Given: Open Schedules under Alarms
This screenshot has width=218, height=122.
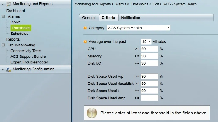Looking at the screenshot, I should click(x=19, y=34).
